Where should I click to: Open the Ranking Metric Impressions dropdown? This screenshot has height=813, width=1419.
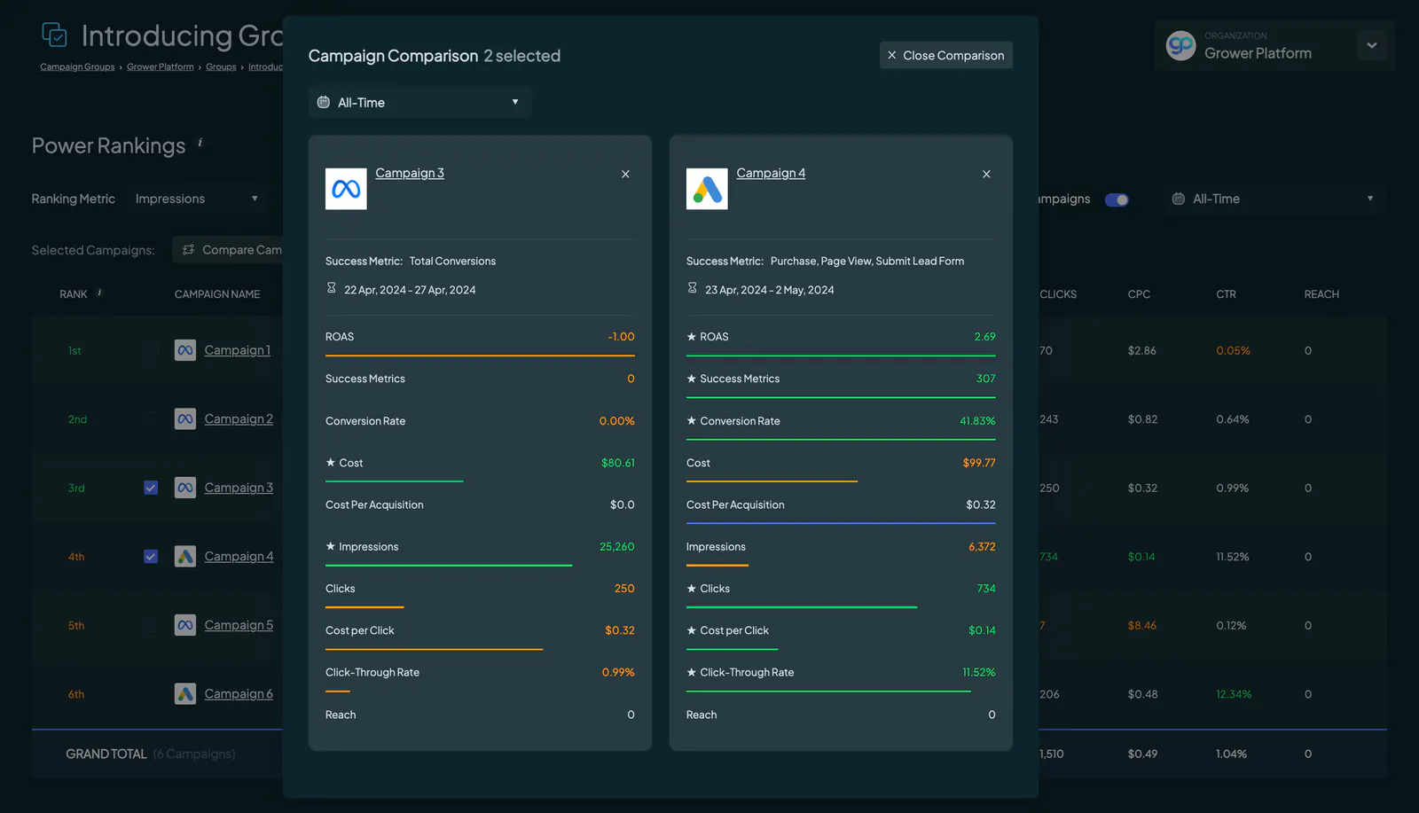tap(197, 199)
